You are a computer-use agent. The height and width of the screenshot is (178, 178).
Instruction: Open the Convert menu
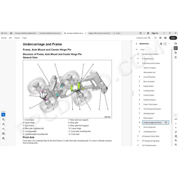[17, 38]
